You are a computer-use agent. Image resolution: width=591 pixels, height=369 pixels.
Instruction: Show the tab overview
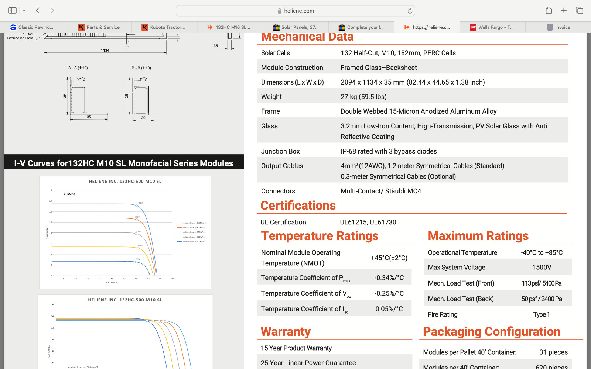[579, 10]
